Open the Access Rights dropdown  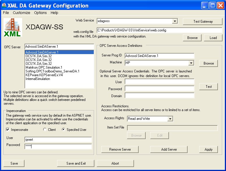coord(170,119)
